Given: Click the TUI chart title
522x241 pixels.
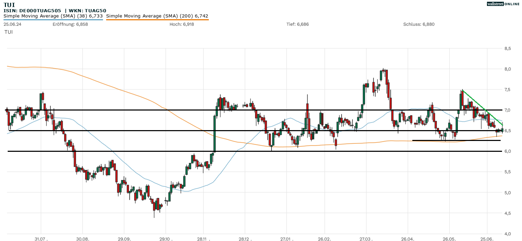Looking at the screenshot, I should (x=9, y=5).
